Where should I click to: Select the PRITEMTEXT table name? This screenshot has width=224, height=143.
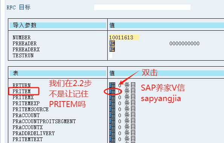pyautogui.click(x=27, y=139)
